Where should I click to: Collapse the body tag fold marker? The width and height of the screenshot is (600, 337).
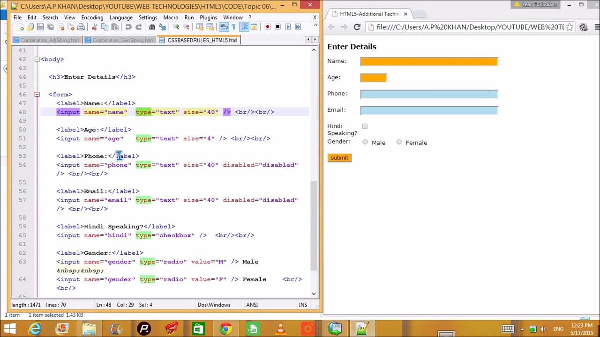[37, 59]
